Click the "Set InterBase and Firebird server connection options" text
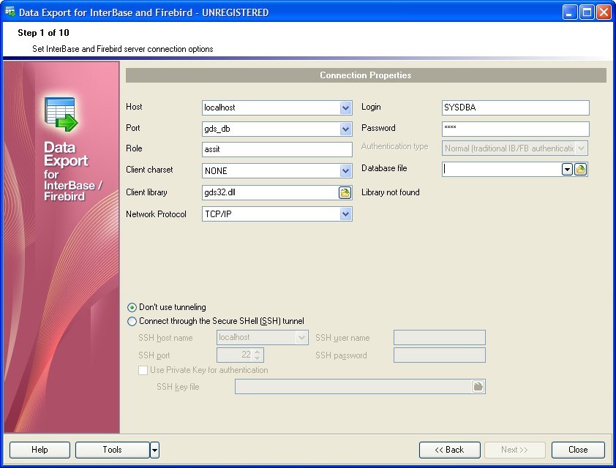 coord(123,49)
